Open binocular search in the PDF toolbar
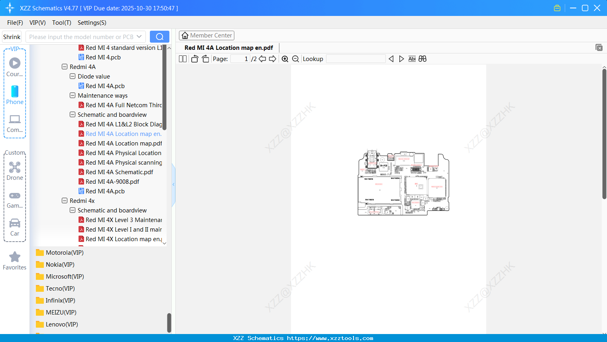 [x=422, y=59]
